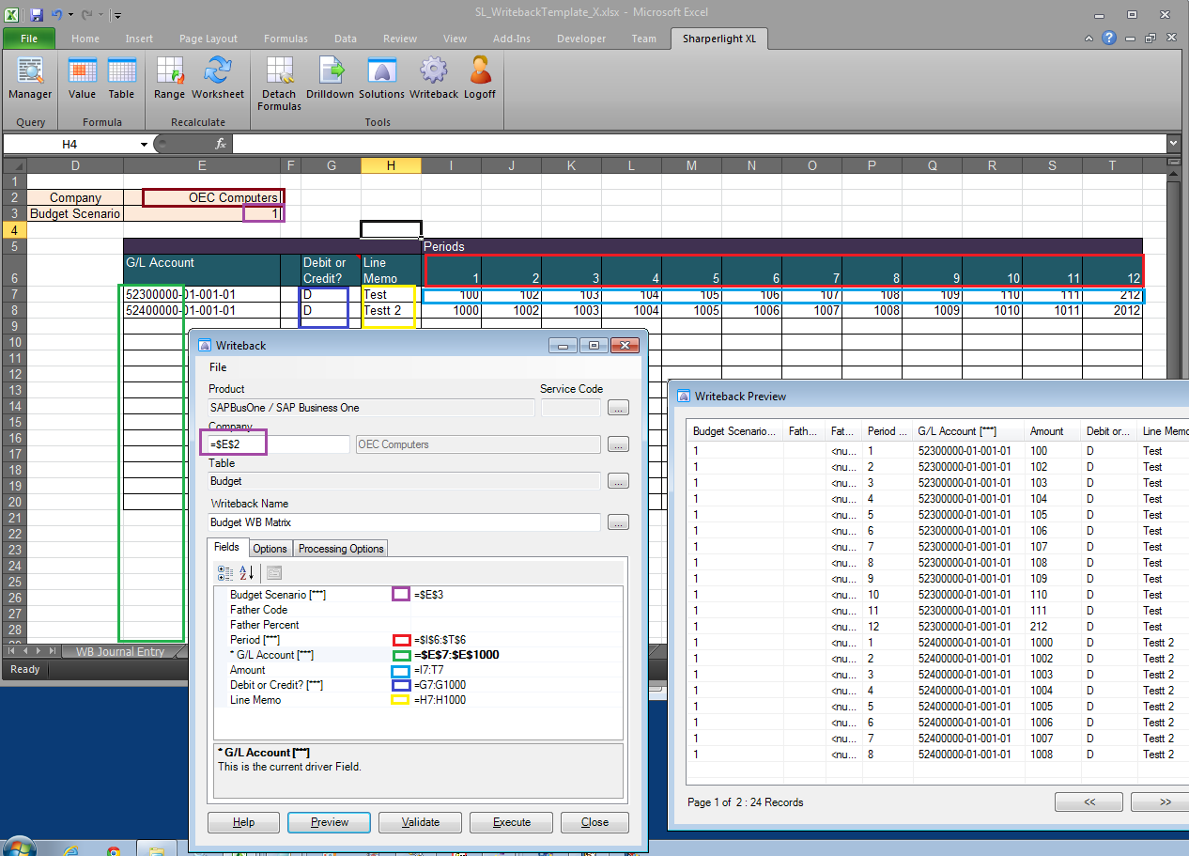Open the Undo history dropdown arrow
This screenshot has height=856, width=1189.
pyautogui.click(x=70, y=15)
